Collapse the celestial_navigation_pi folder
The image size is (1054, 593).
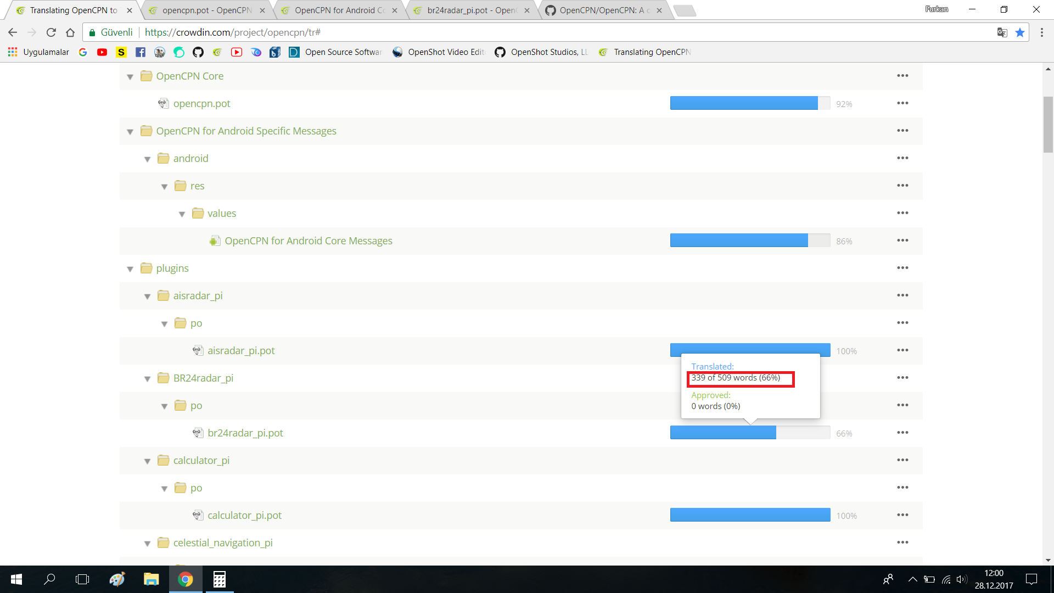147,544
